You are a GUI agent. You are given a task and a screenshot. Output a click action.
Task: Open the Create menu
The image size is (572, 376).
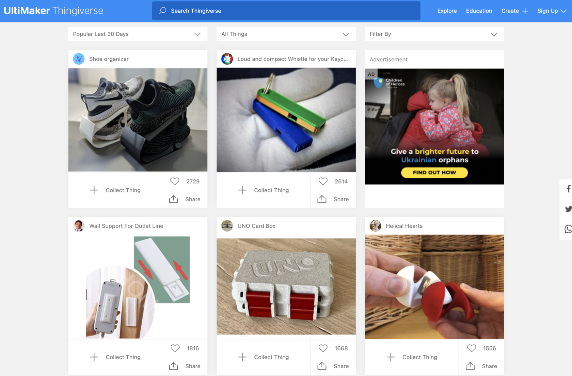[515, 11]
